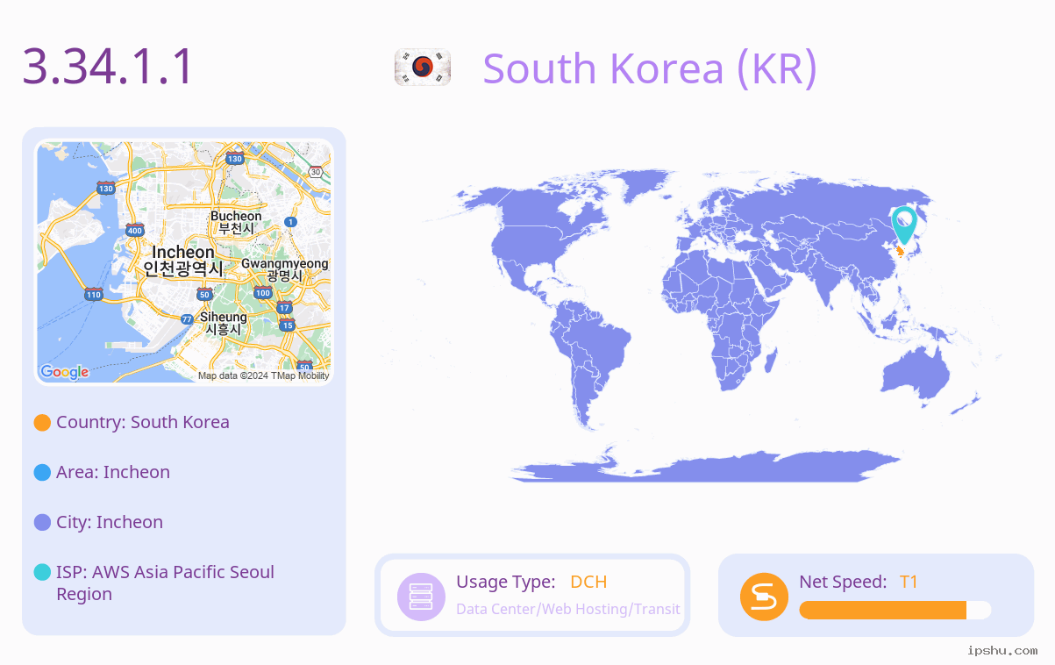Image resolution: width=1055 pixels, height=665 pixels.
Task: Click Data Center/Web Hosting/Transit description
Action: coord(568,609)
